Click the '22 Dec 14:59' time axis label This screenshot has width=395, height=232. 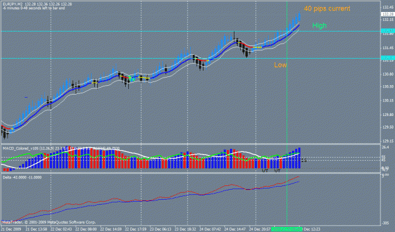click(111, 229)
